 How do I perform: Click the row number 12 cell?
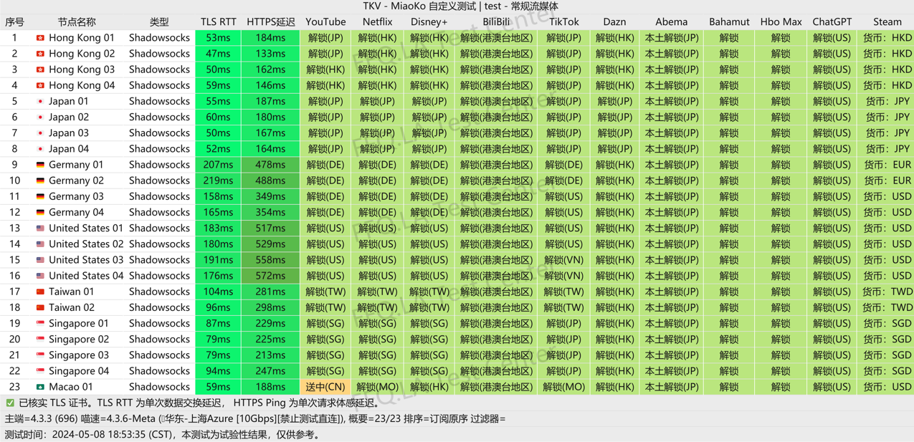click(x=14, y=213)
